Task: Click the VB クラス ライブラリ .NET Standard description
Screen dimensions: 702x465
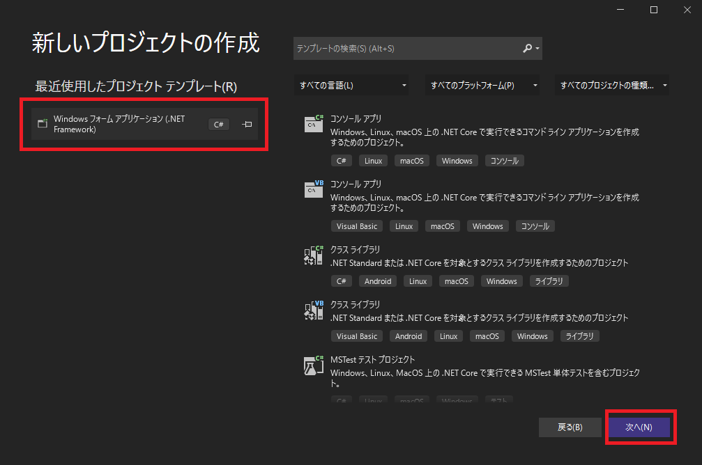Action: click(480, 318)
